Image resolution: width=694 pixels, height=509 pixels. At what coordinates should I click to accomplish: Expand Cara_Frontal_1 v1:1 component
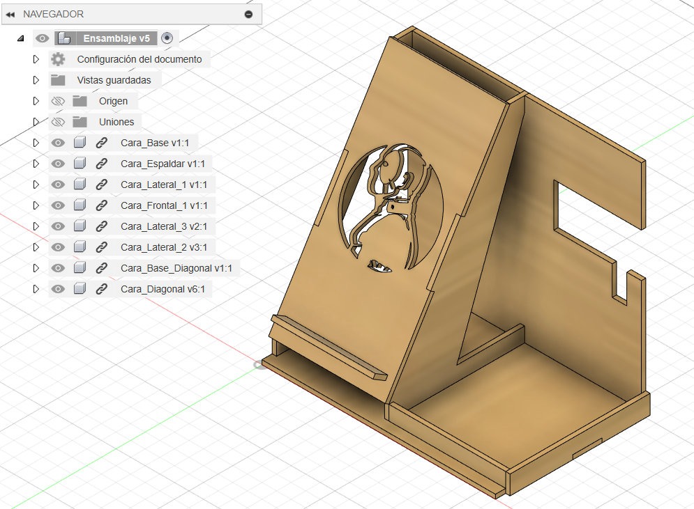click(36, 205)
